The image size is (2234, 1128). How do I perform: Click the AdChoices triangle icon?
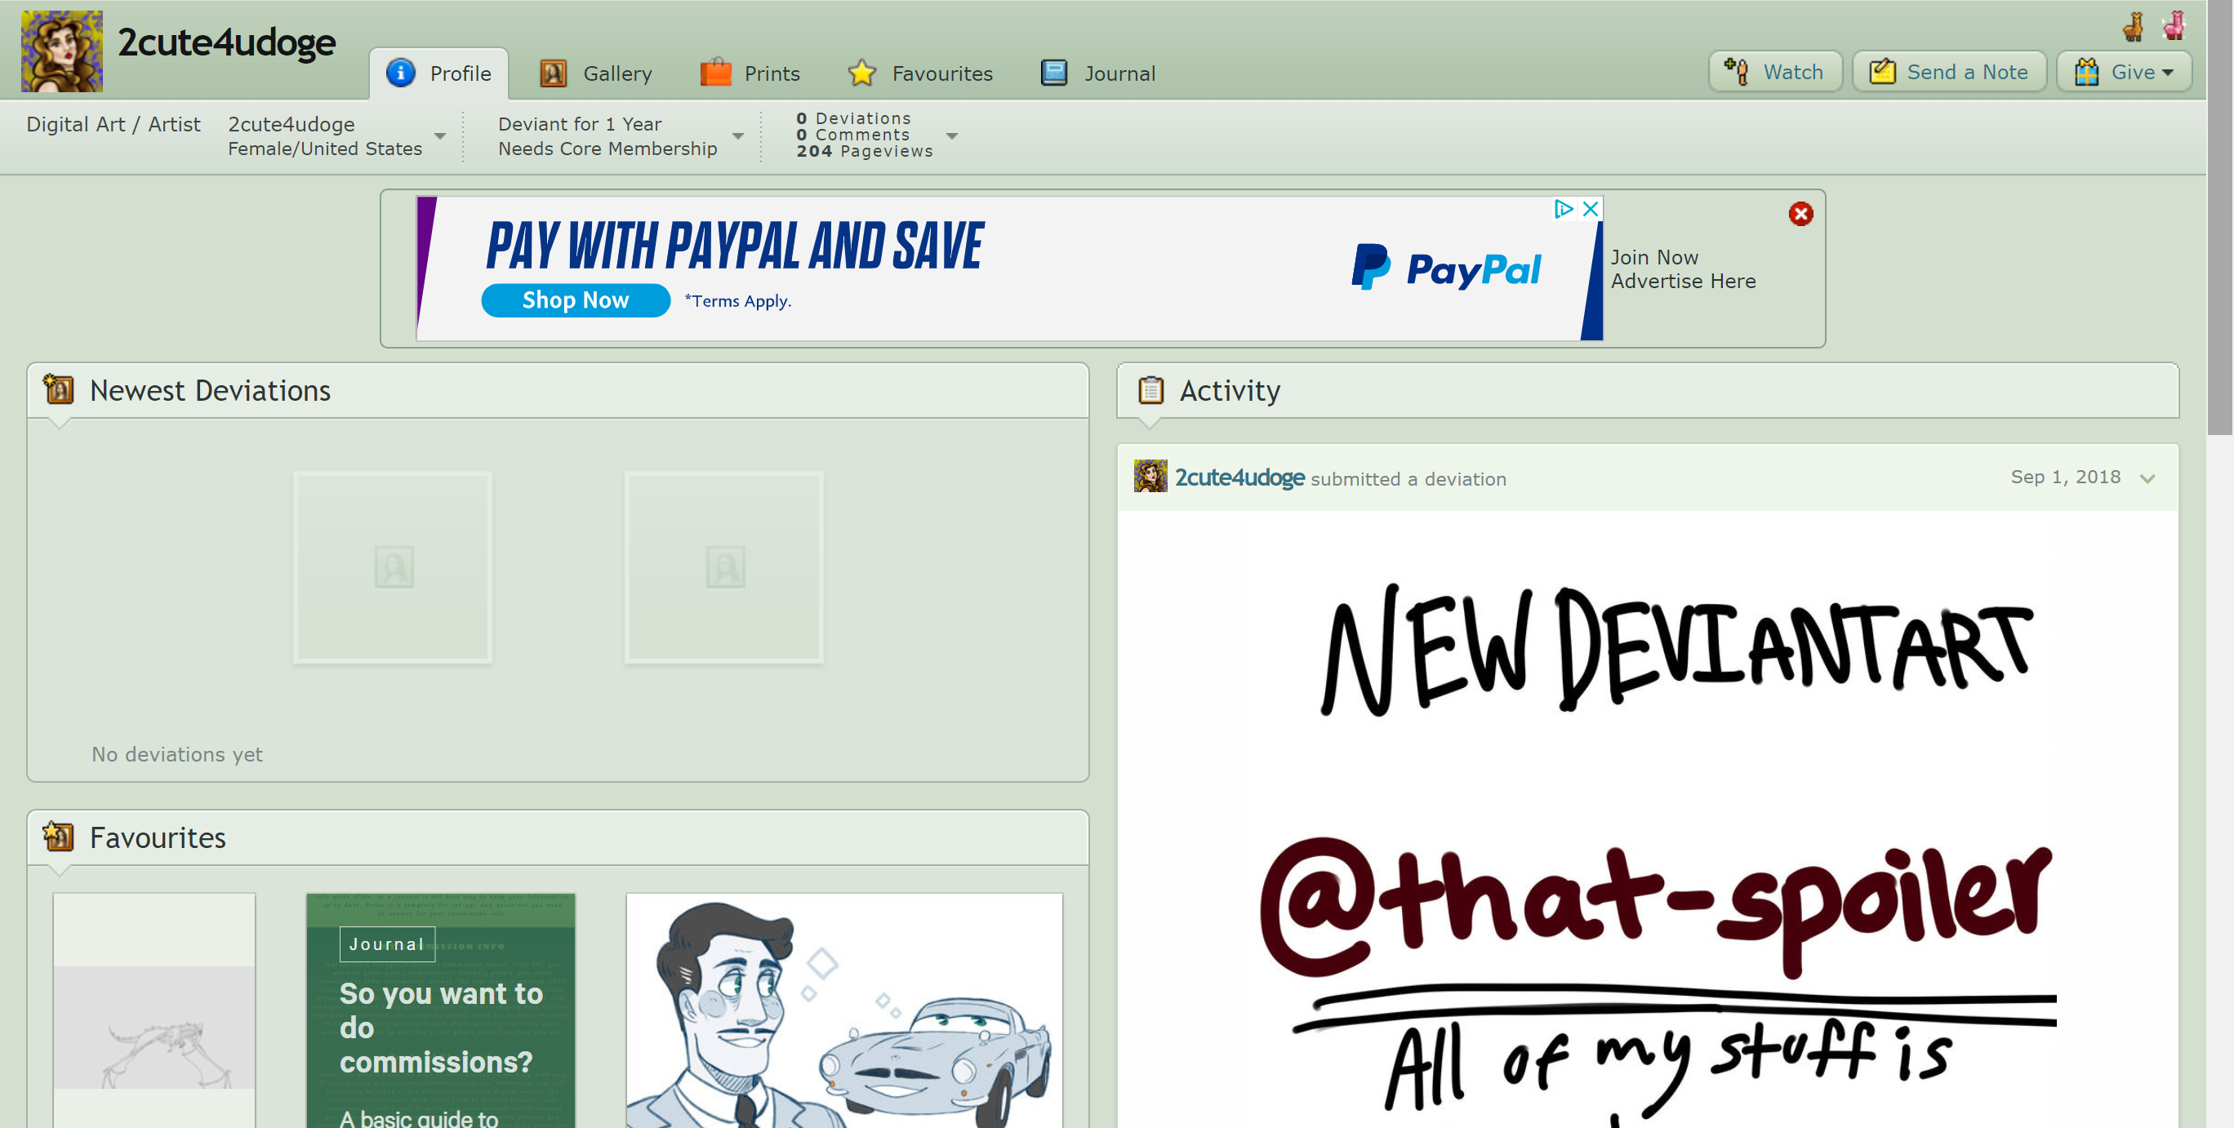(x=1564, y=209)
